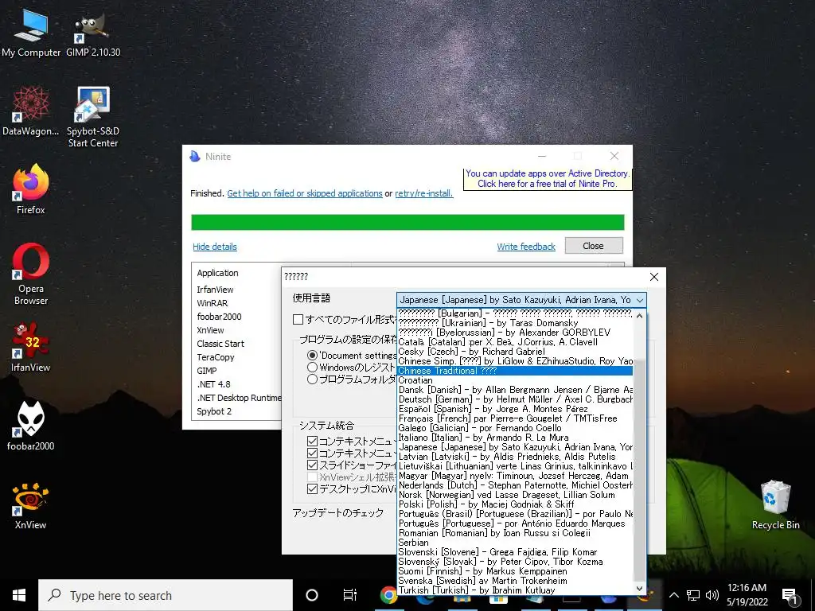Select WinRAR in Ninite application list
Image resolution: width=815 pixels, height=611 pixels.
[x=212, y=303]
